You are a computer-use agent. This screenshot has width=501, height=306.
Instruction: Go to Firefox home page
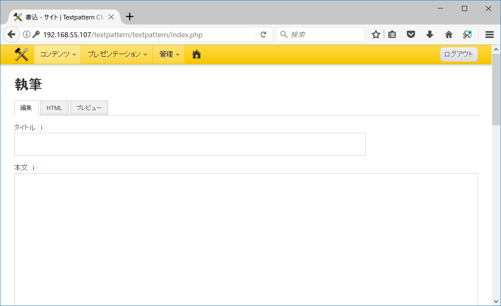[x=448, y=34]
